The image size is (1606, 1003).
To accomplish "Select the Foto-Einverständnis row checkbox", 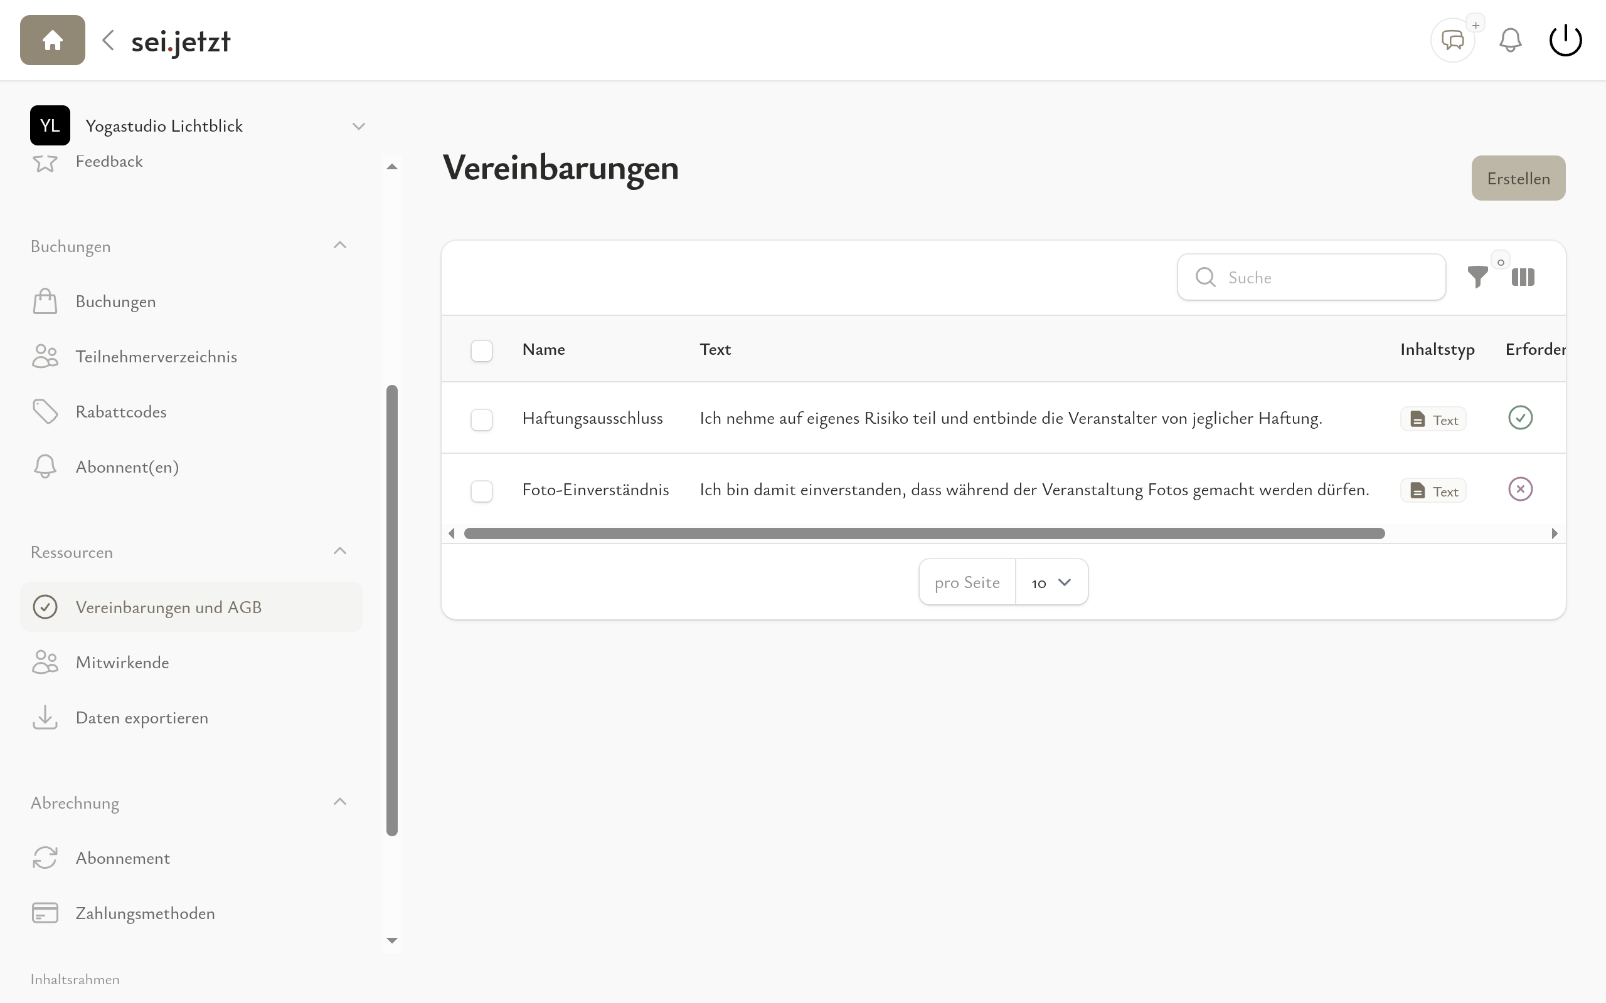I will pyautogui.click(x=481, y=491).
